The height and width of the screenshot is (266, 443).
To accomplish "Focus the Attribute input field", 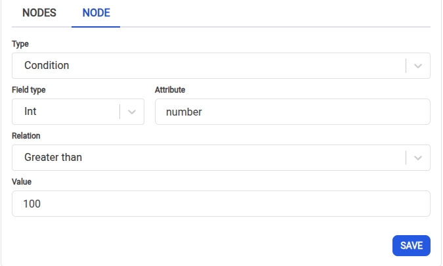I will 292,112.
